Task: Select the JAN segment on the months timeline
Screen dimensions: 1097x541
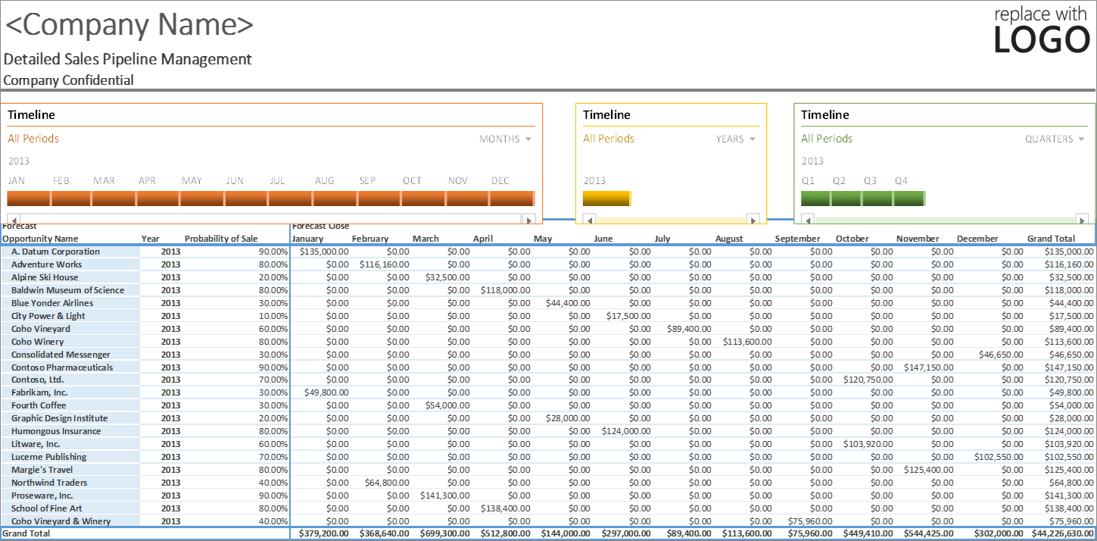Action: click(x=28, y=199)
